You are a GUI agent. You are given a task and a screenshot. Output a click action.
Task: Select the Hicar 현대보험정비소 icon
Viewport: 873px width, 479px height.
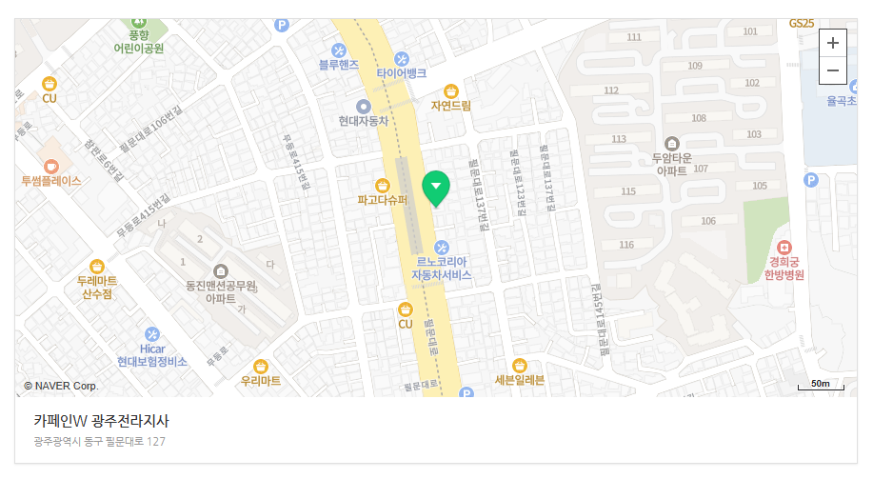(x=152, y=334)
